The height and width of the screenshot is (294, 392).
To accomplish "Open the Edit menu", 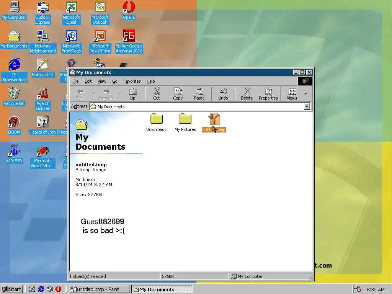I will point(88,81).
